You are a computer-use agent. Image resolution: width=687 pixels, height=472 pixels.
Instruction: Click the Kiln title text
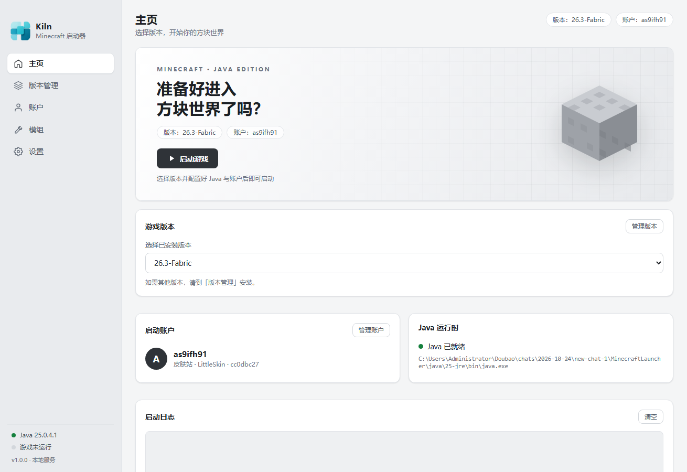[x=44, y=26]
